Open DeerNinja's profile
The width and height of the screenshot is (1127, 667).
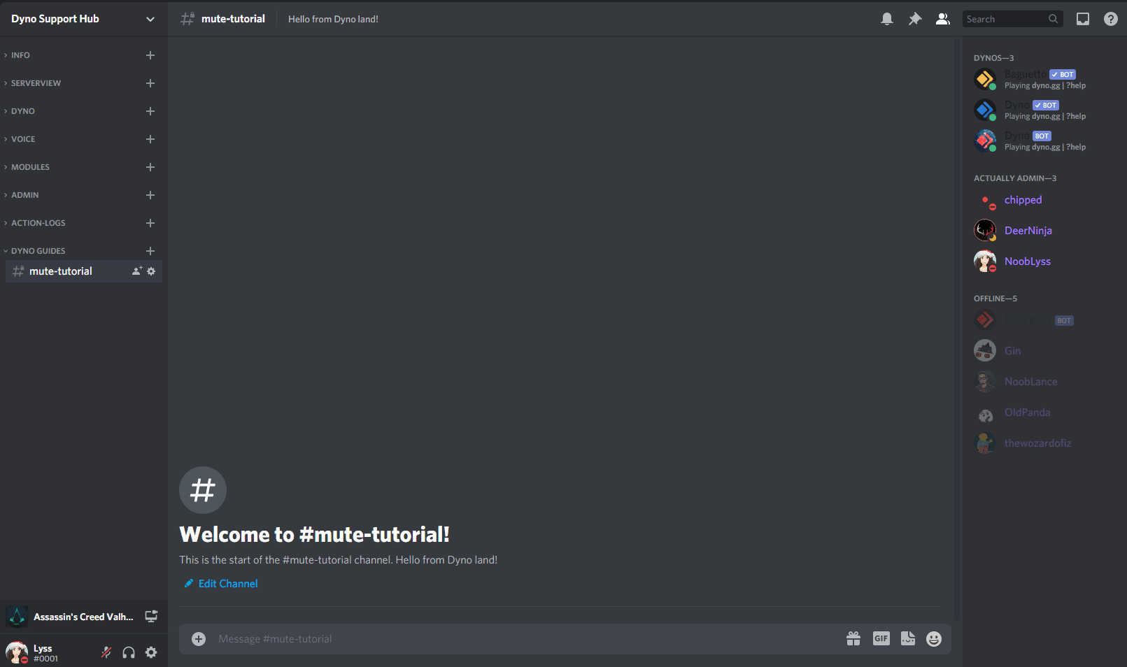[1028, 230]
